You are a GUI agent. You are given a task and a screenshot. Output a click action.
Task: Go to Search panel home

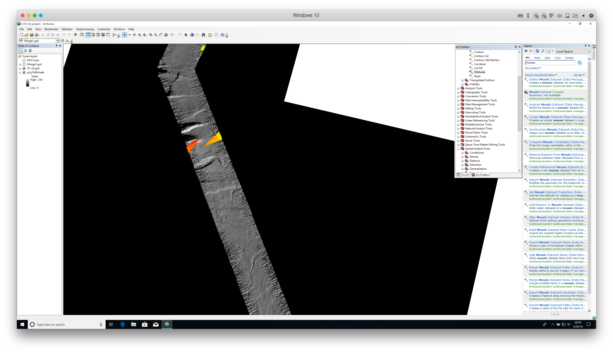click(537, 51)
